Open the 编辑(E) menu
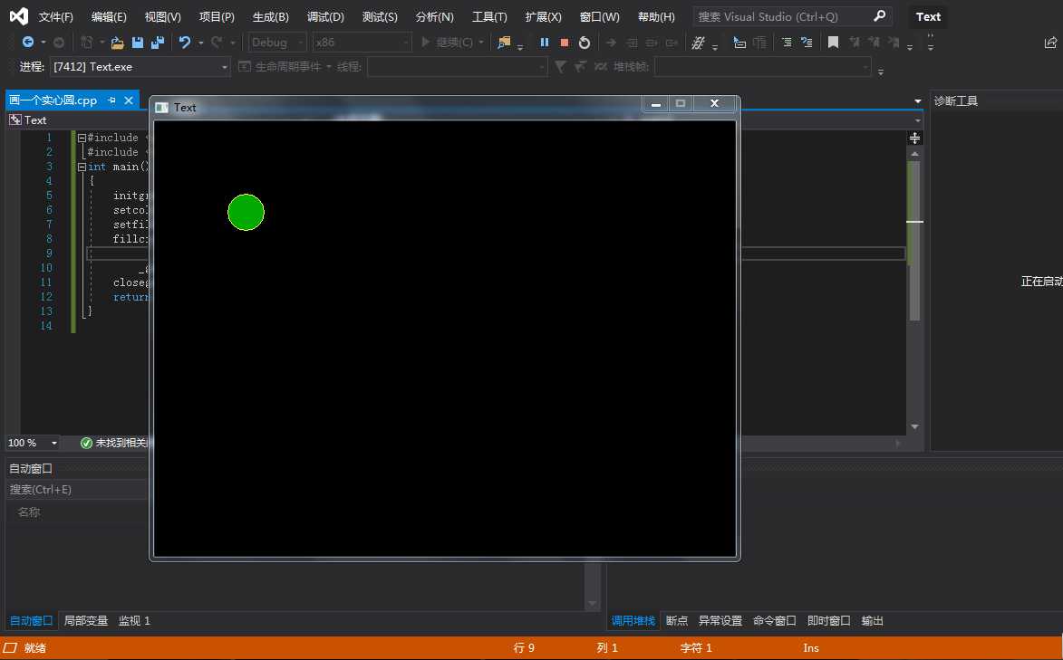This screenshot has height=660, width=1063. coord(109,17)
